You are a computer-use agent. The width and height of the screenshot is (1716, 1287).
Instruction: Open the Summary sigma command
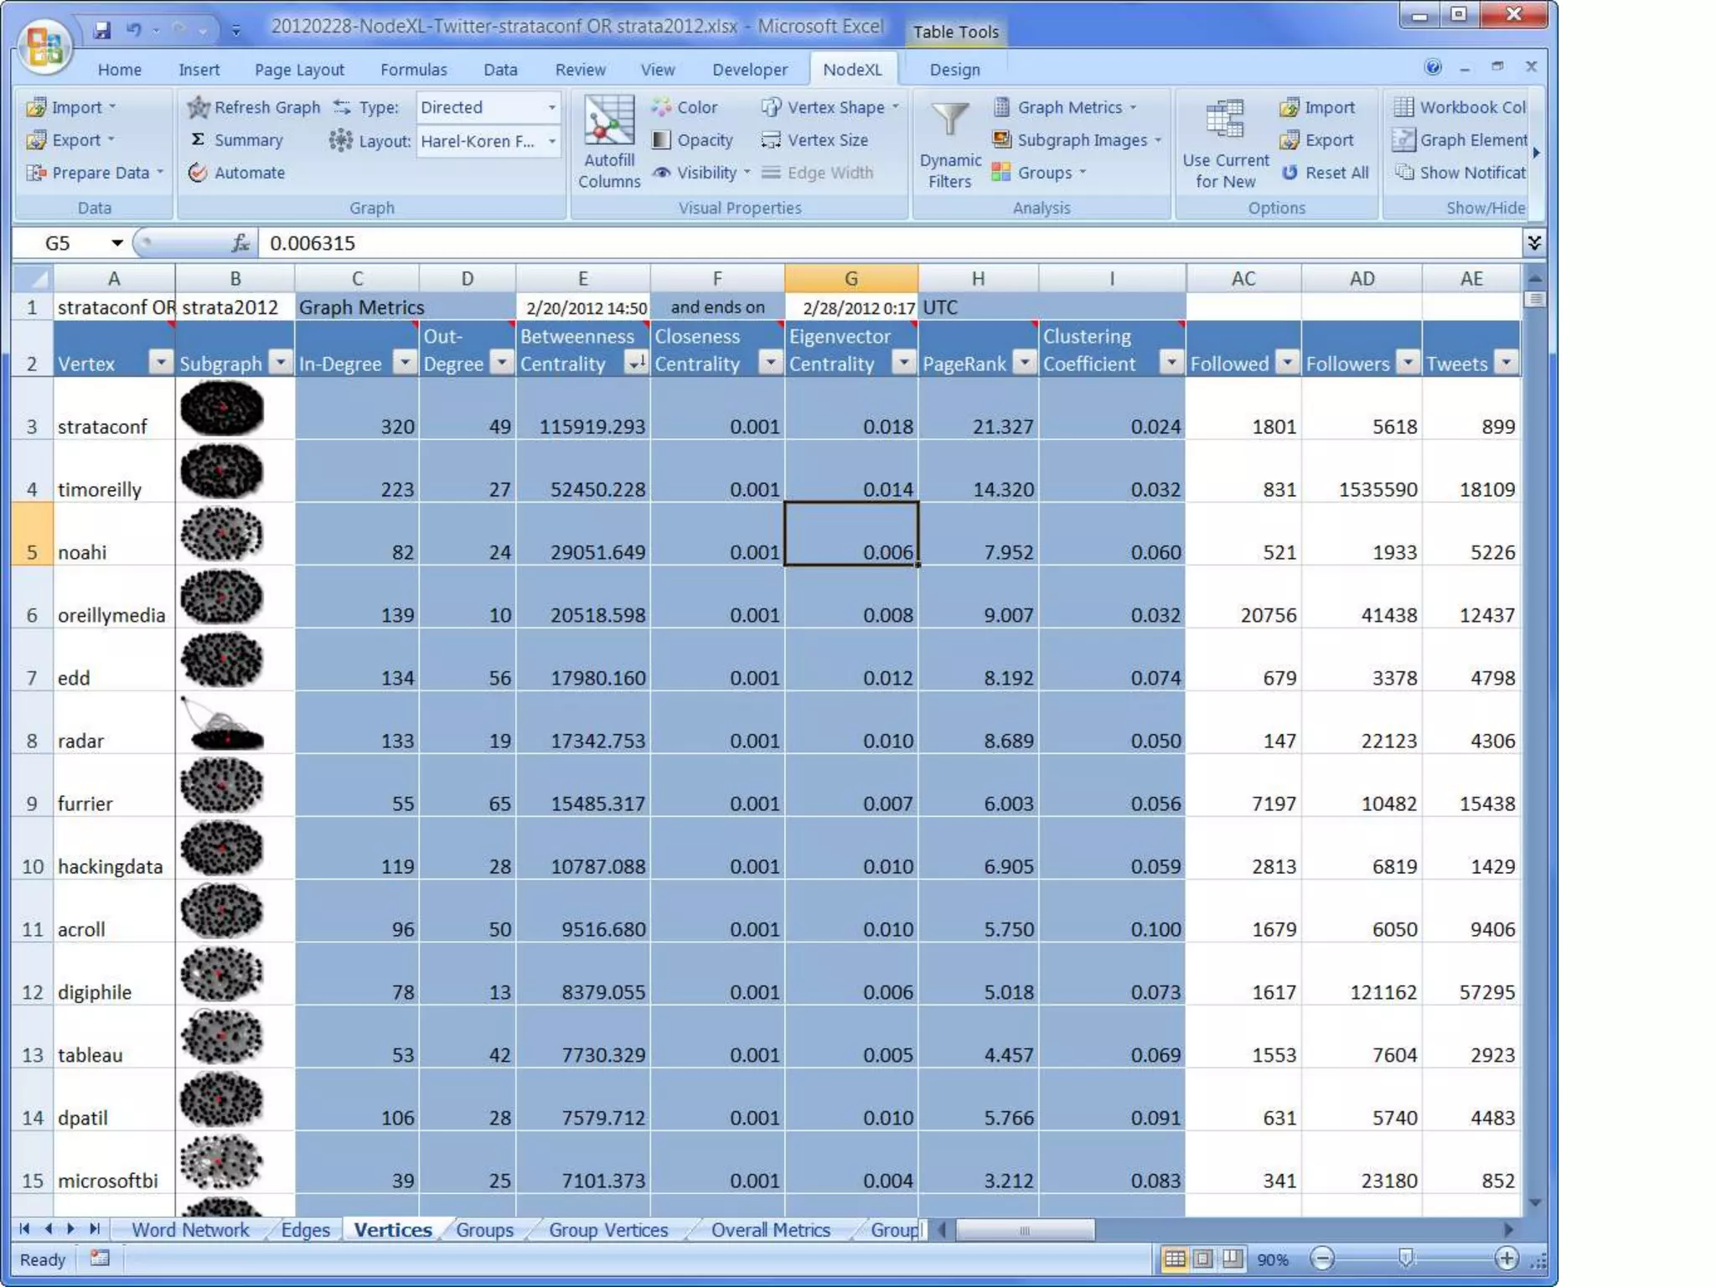198,140
